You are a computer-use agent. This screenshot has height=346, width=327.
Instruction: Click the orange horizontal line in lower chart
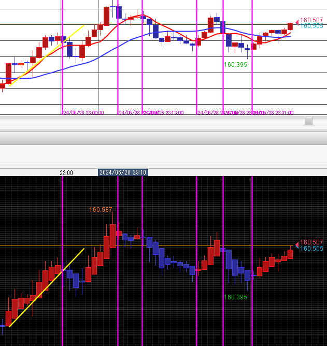click(171, 246)
